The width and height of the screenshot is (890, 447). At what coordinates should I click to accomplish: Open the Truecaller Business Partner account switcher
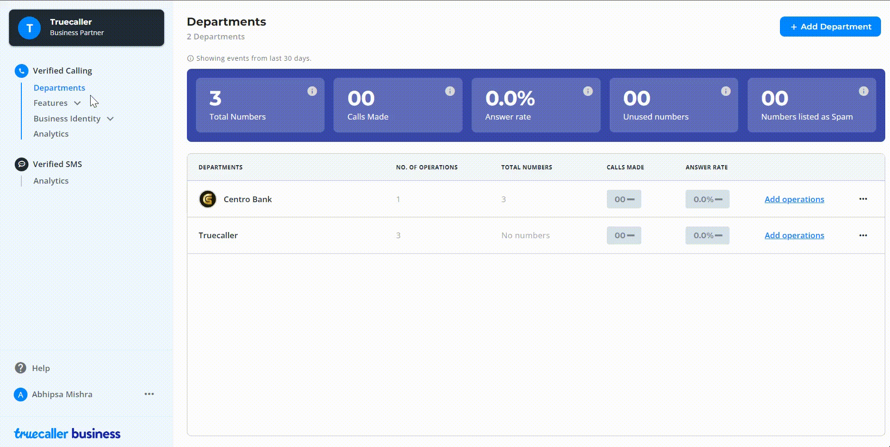coord(86,28)
